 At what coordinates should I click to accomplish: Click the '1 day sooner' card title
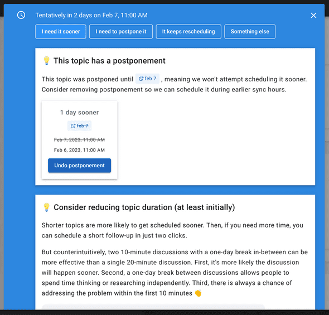79,113
